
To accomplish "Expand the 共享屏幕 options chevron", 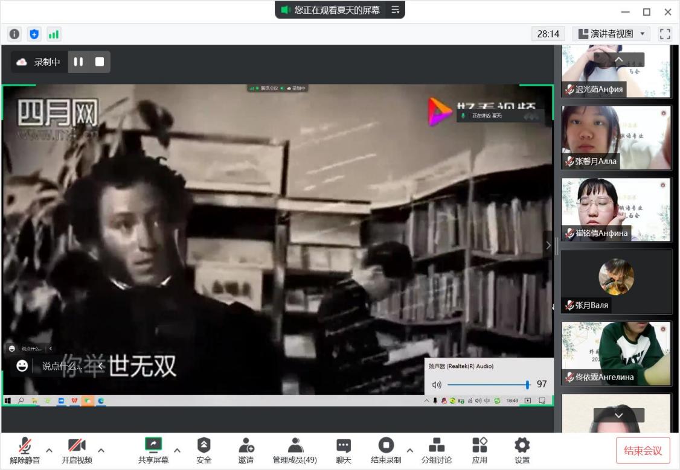I will [177, 449].
